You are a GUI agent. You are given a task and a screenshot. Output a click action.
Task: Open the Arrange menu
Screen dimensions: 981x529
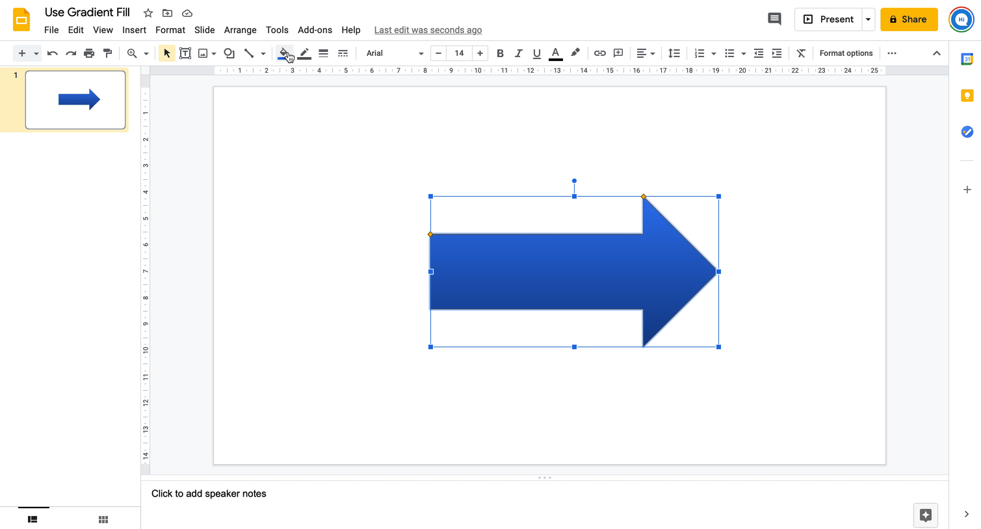240,30
